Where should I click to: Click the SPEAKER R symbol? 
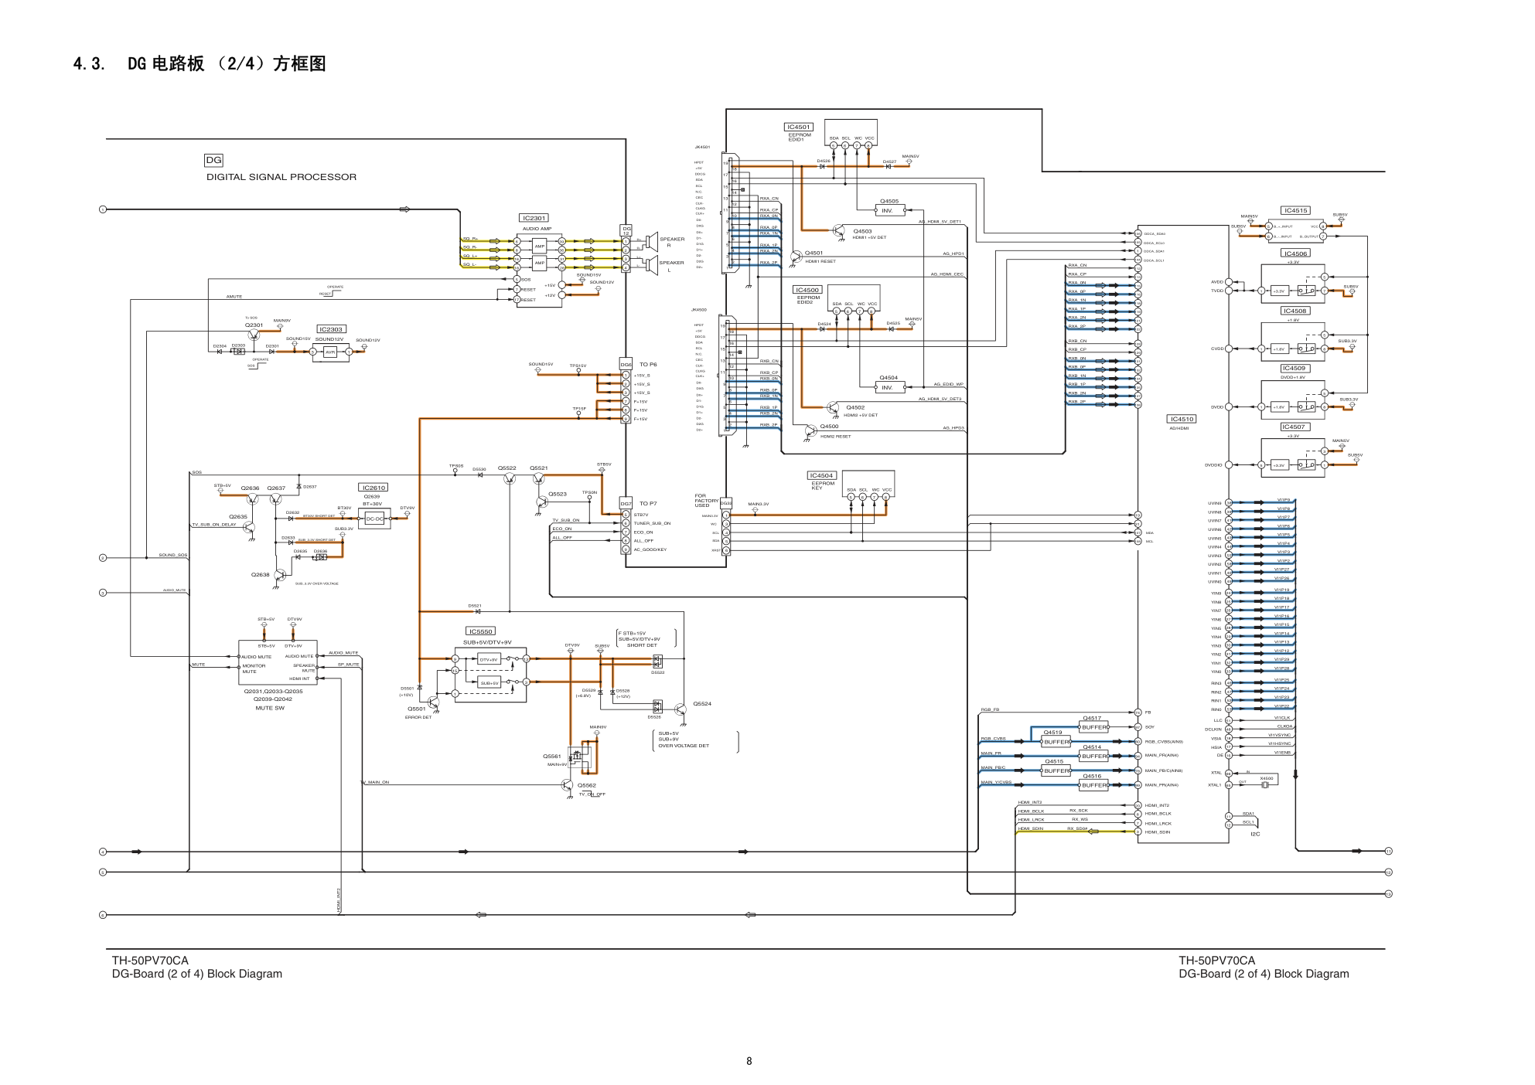point(652,242)
